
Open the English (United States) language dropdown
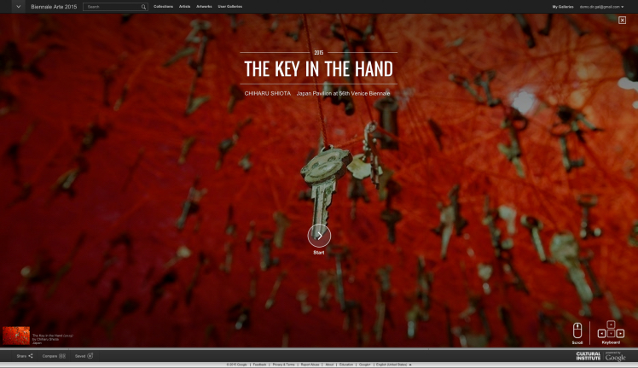[x=394, y=365]
